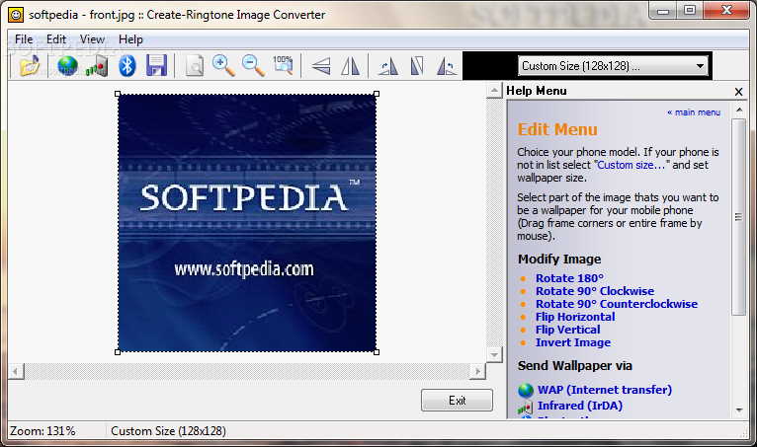Flip image horizontal toolbar icon
757x447 pixels.
(x=351, y=65)
